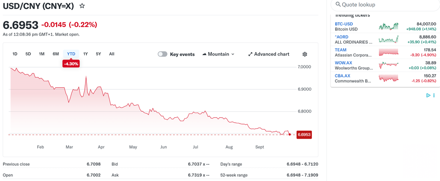Click the Advanced chart expand arrows icon
Image resolution: width=440 pixels, height=181 pixels.
click(251, 54)
